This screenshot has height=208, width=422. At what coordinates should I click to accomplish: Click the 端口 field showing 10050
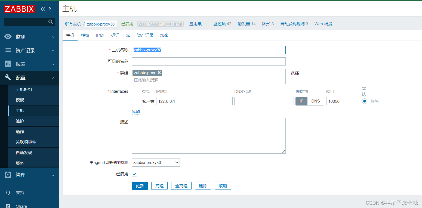(x=343, y=101)
